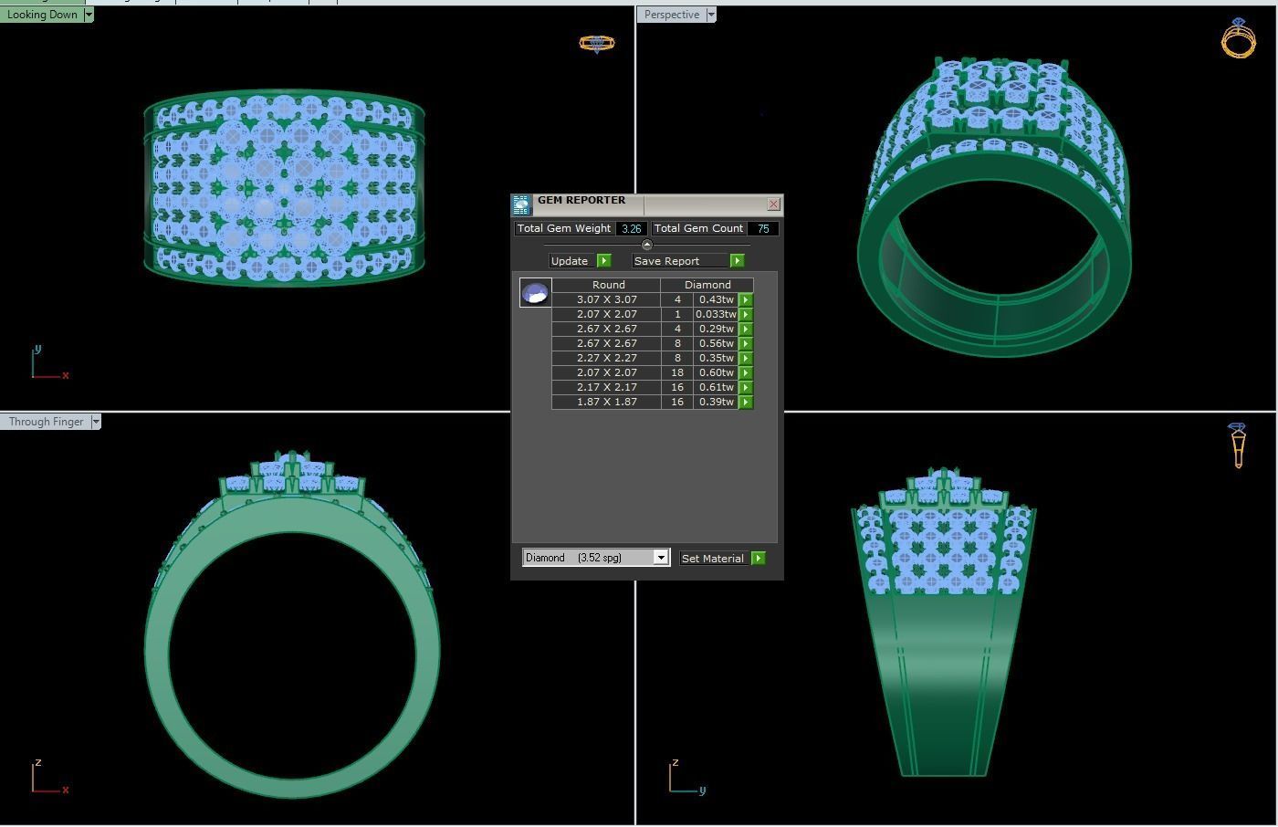Select the 2.17 X 2.17 size cell
1278x827 pixels.
coord(606,387)
